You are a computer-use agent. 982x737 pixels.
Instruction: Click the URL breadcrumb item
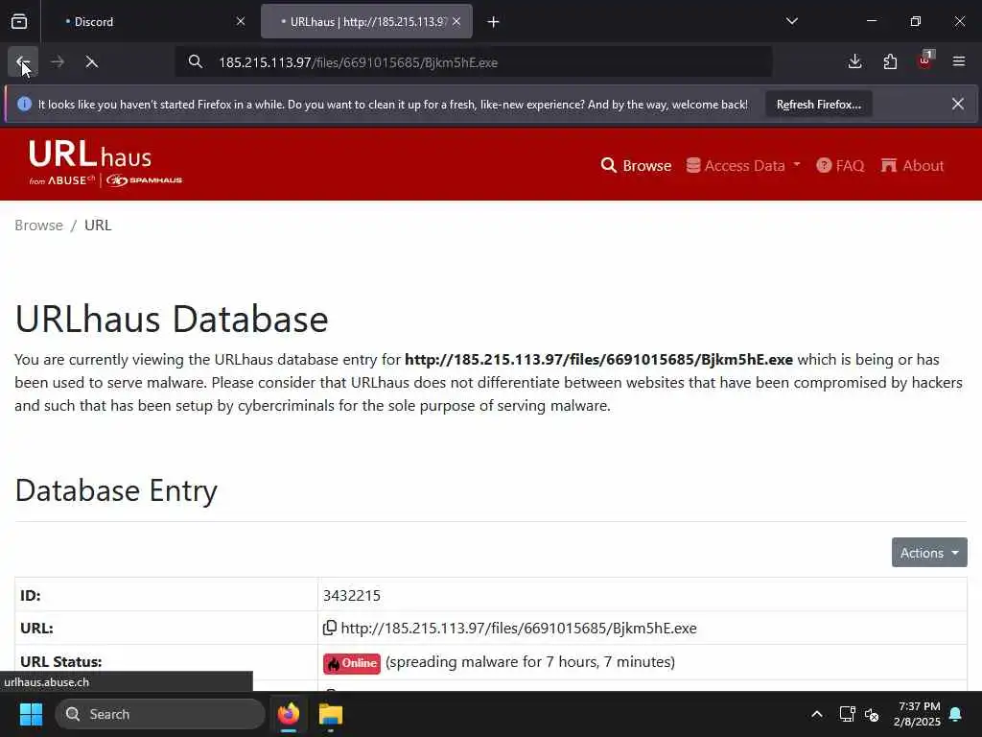pos(98,225)
